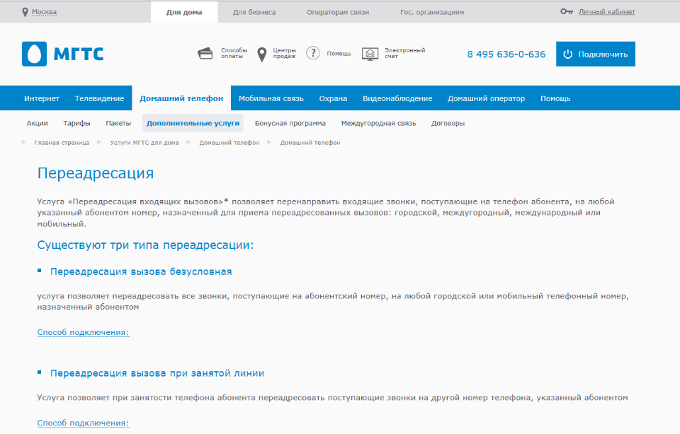Click heading Существуют три типа переадресации
Screen dimensions: 680x434
(145, 245)
